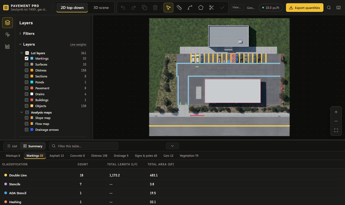Click the Filter this table input

pyautogui.click(x=84, y=146)
